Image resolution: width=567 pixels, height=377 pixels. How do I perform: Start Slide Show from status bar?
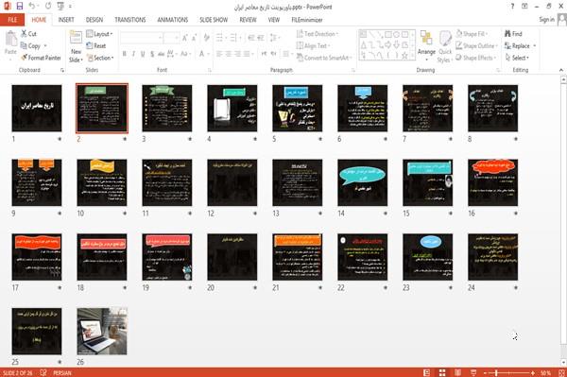(x=473, y=372)
